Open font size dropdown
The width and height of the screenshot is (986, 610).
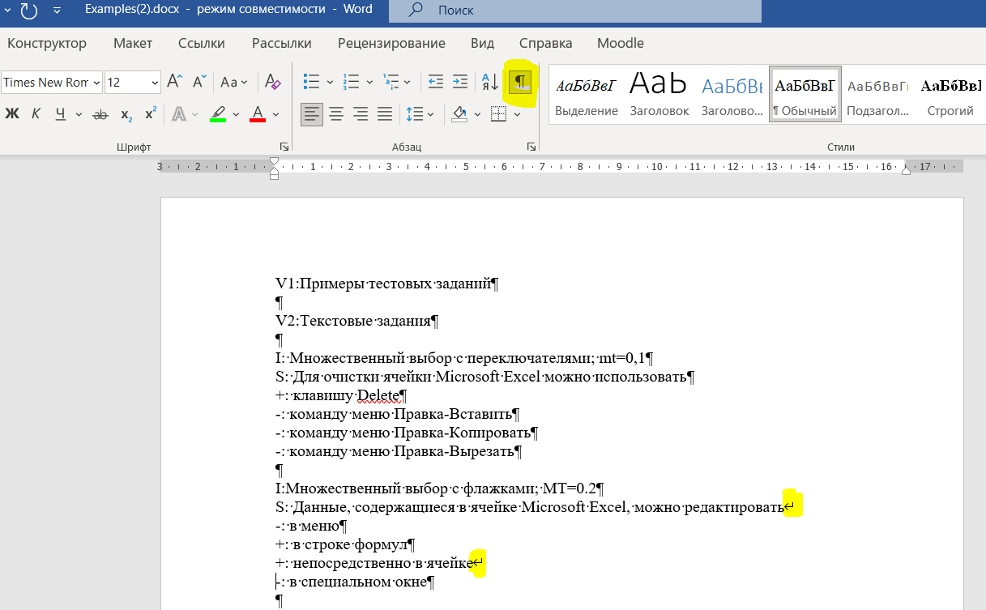click(155, 82)
